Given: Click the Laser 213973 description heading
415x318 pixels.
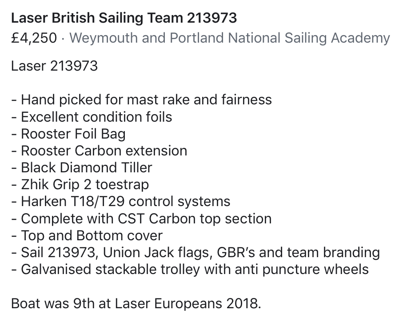Looking at the screenshot, I should [54, 66].
